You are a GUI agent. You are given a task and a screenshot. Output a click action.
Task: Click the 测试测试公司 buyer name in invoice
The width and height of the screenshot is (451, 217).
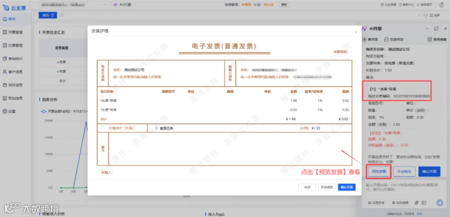coord(134,69)
